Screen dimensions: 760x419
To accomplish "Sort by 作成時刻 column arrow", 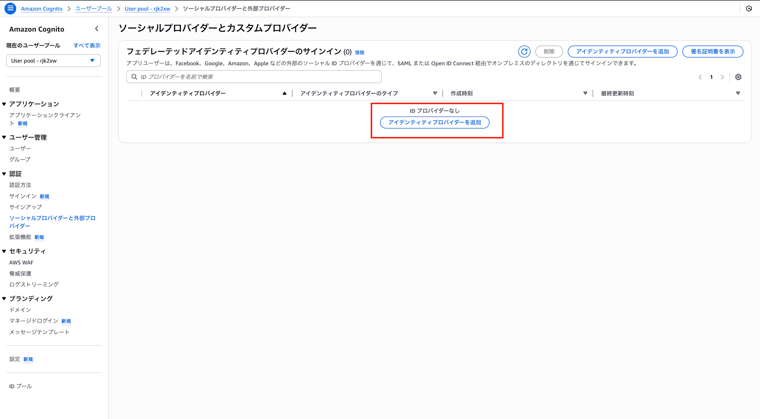I will coord(585,93).
